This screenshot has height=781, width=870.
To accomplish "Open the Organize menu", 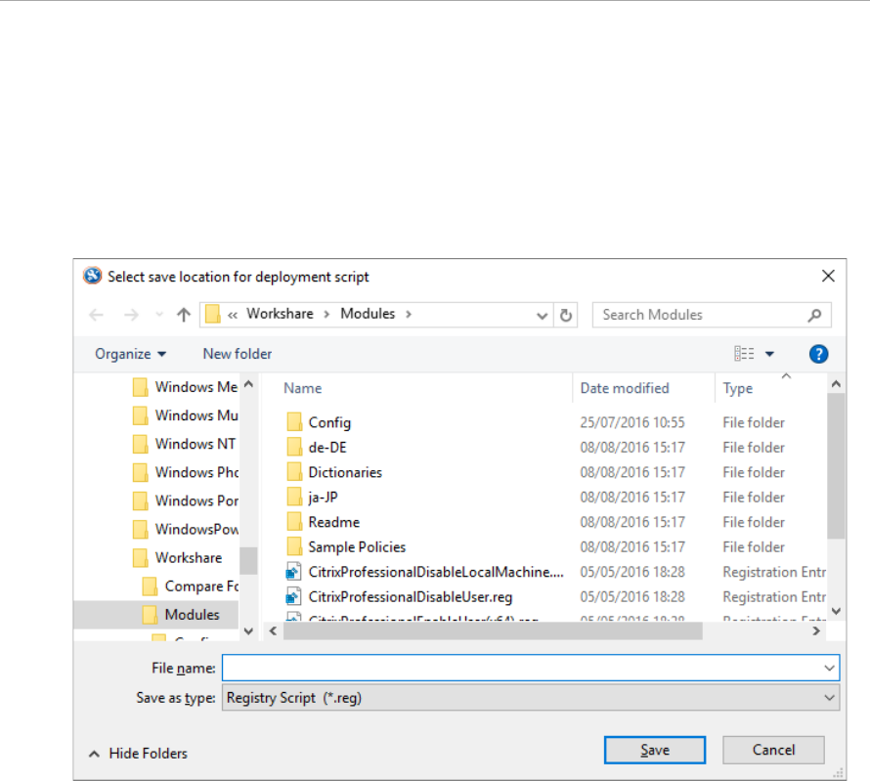I will click(130, 354).
